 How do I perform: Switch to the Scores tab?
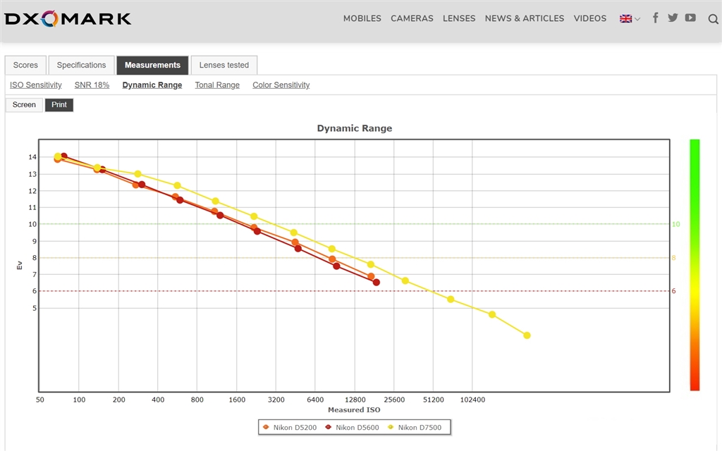[25, 65]
